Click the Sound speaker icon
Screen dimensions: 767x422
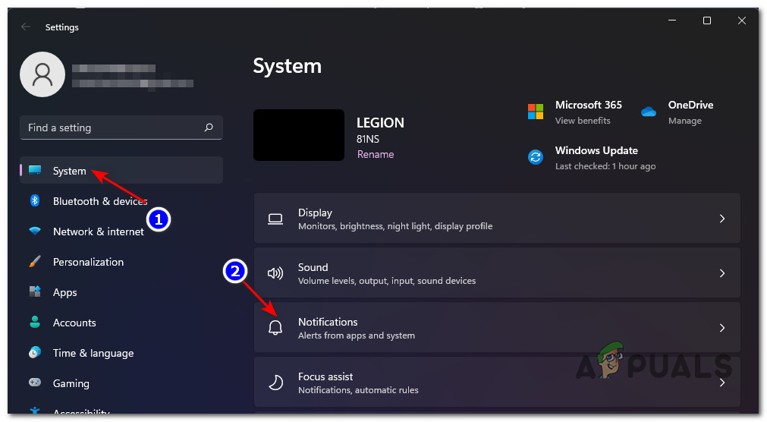[275, 273]
